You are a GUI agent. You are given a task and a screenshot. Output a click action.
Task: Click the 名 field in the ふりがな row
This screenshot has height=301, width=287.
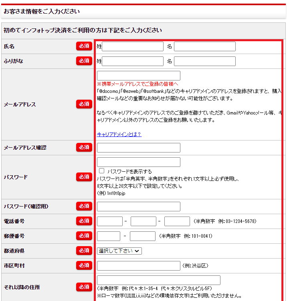[x=205, y=61]
